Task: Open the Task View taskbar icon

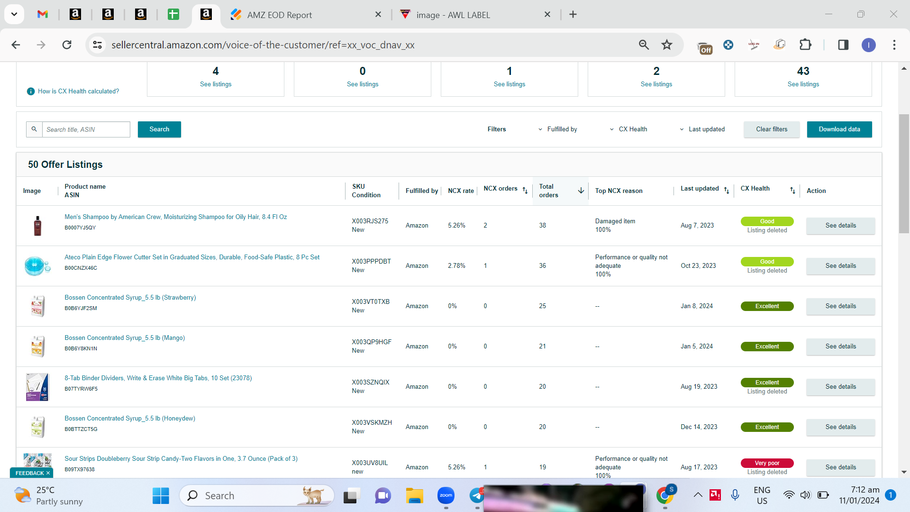Action: point(351,496)
